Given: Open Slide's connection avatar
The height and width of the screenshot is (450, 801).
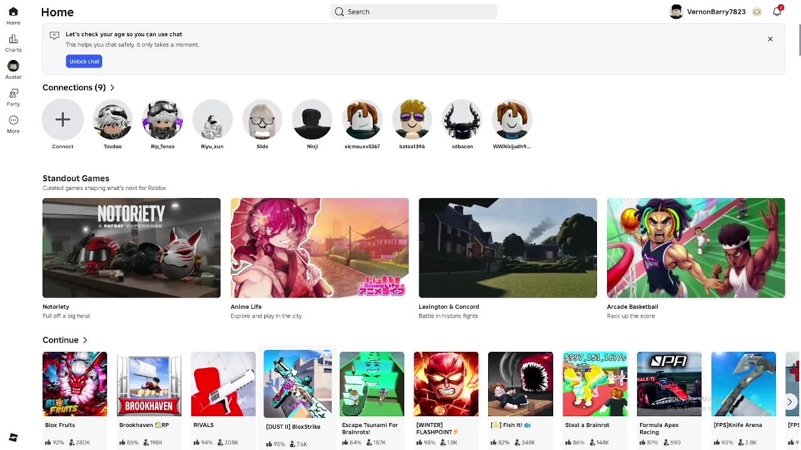Looking at the screenshot, I should (x=262, y=119).
